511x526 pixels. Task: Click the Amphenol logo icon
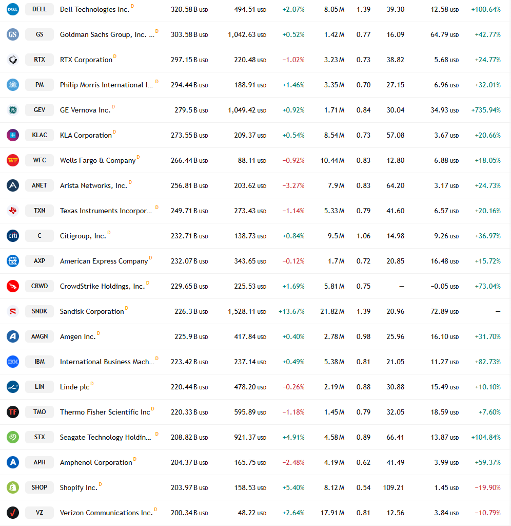click(13, 462)
